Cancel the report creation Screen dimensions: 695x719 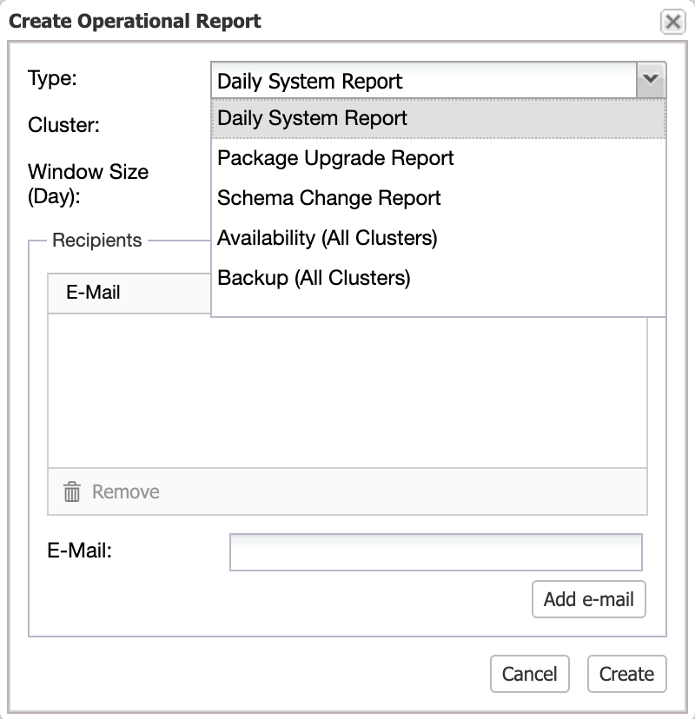[x=529, y=674]
